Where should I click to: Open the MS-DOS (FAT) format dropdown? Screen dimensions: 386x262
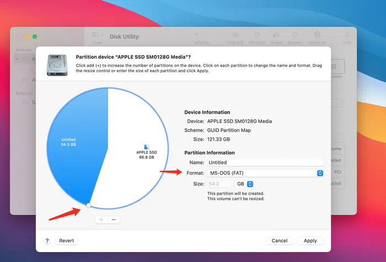click(x=266, y=173)
